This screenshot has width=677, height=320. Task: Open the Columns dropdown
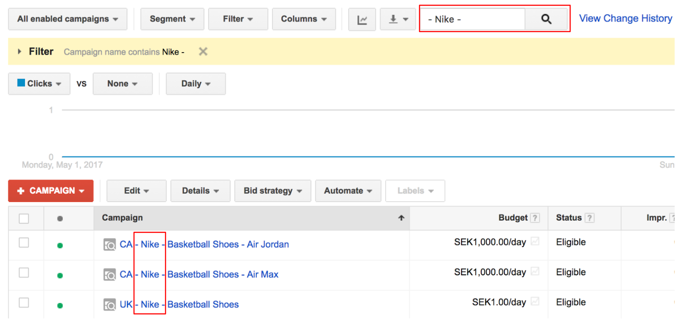[x=304, y=19]
